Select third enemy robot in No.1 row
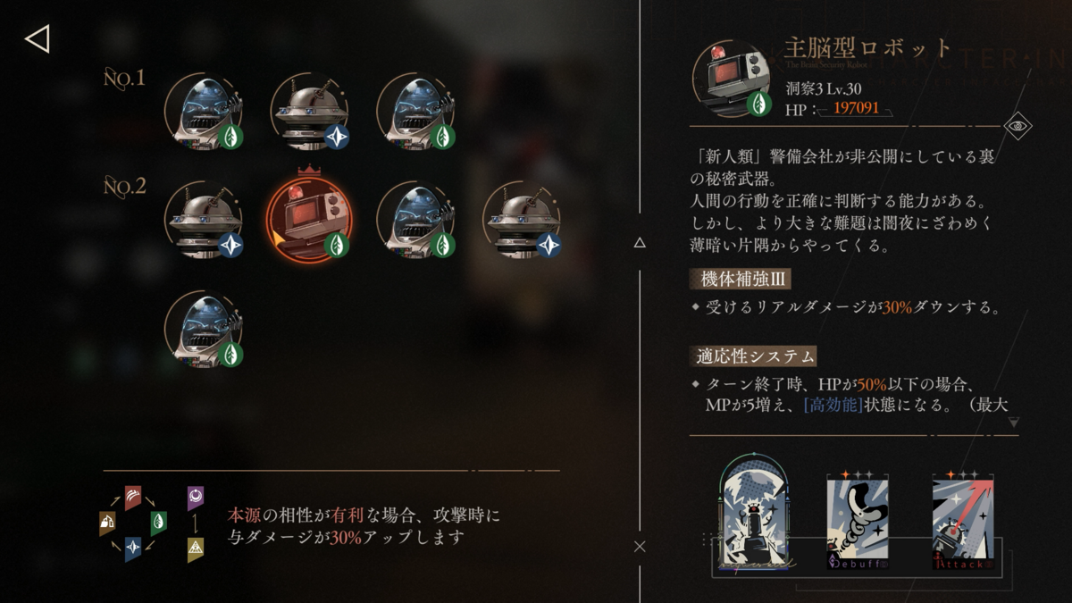1072x603 pixels. point(416,113)
